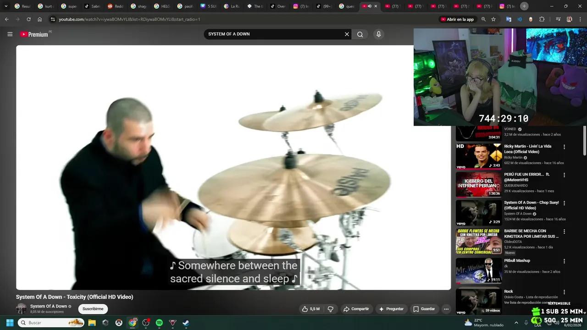Click the youtube.com address bar URL
Image resolution: width=587 pixels, height=330 pixels.
(129, 19)
